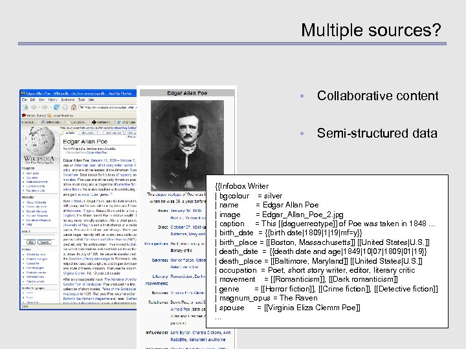Switch to the Wikipedia discussion tab
Screen dimensions: 466x349
[88, 133]
